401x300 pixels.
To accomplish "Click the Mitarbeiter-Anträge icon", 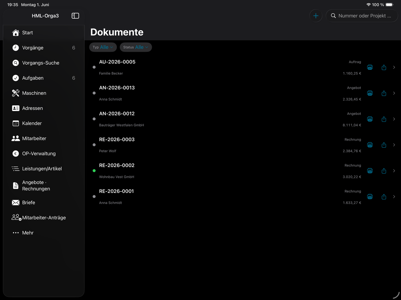I will (16, 218).
